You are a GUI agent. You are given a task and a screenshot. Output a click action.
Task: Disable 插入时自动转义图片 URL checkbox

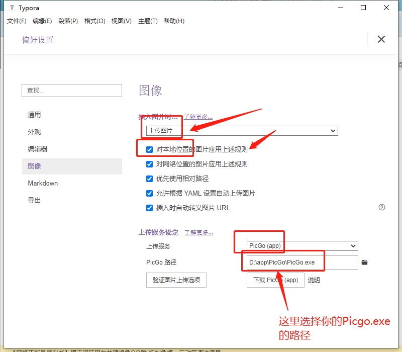(149, 208)
